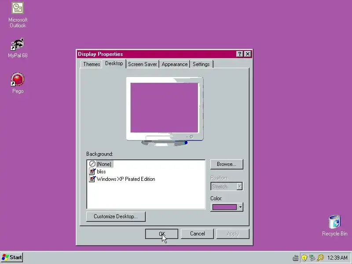Switch to the Themes tab

[x=92, y=64]
